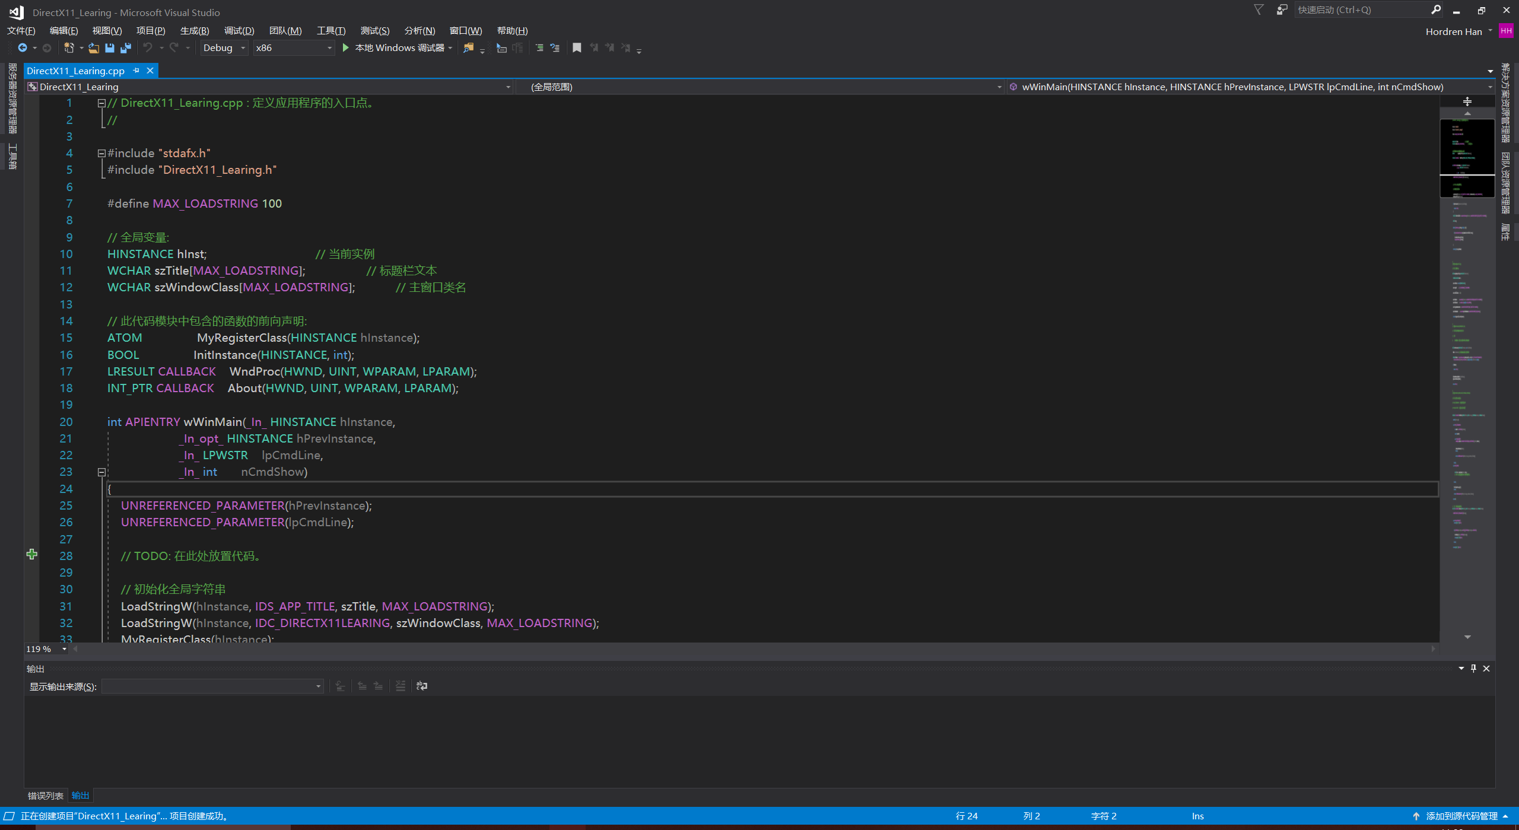Toggle bookmark with the bookmark icon

[x=577, y=48]
